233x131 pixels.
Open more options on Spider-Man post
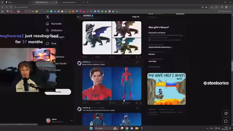point(141,62)
